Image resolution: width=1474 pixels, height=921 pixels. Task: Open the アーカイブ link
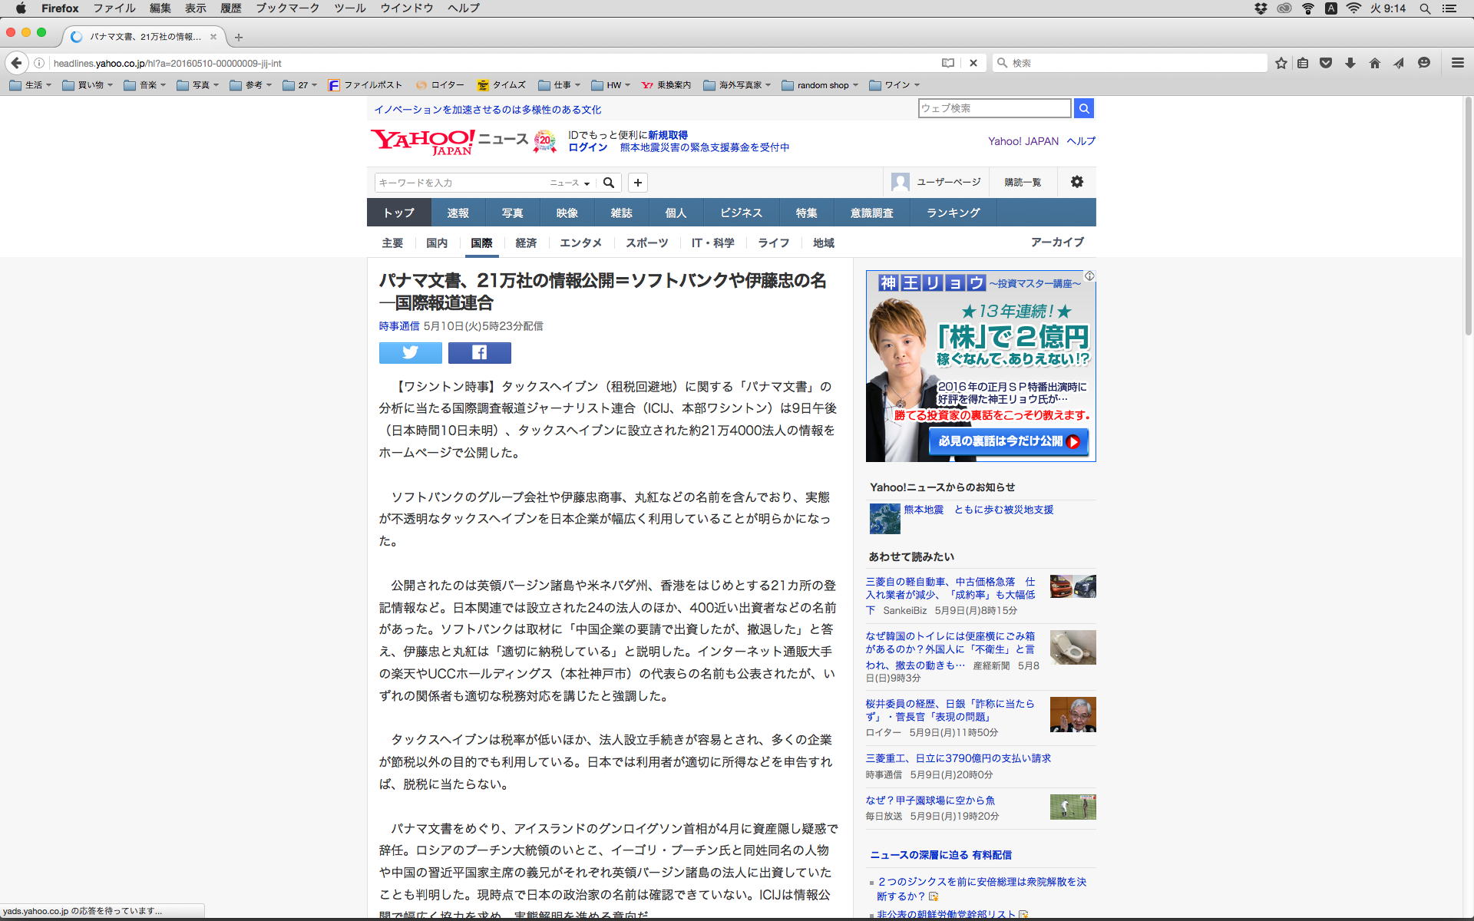pos(1056,242)
